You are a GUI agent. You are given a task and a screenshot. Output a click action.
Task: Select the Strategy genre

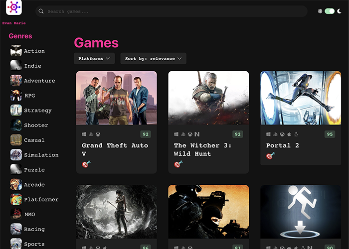(x=38, y=111)
